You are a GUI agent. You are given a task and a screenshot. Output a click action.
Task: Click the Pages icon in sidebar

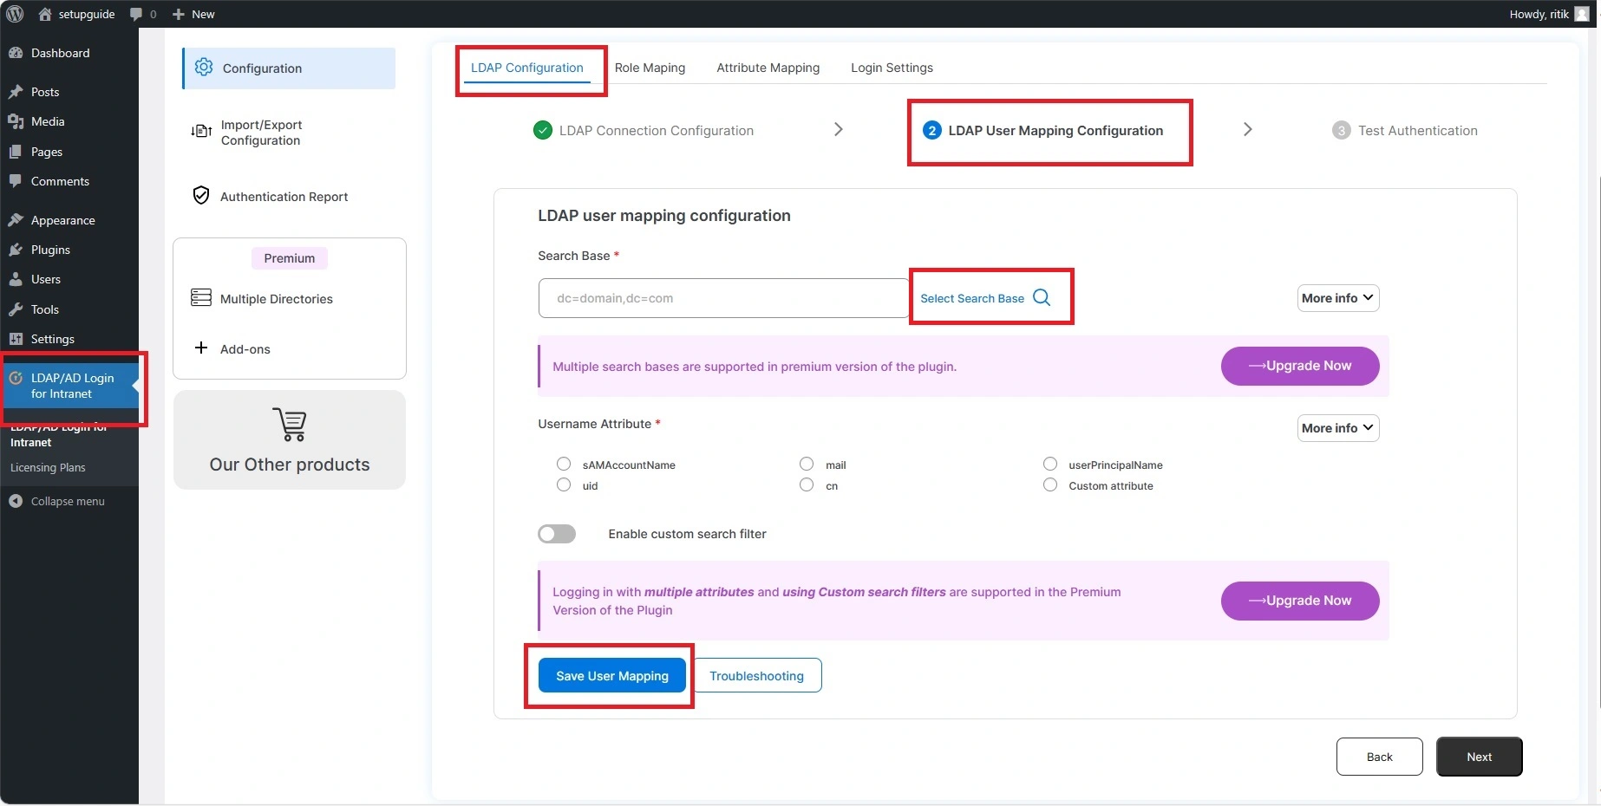point(16,152)
